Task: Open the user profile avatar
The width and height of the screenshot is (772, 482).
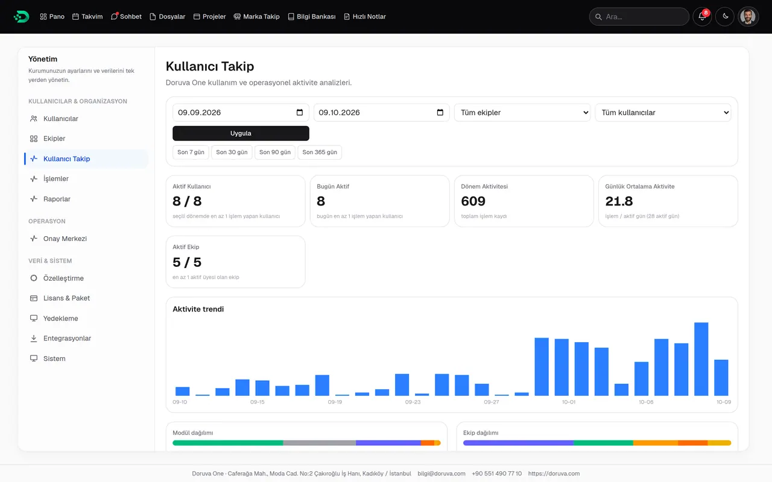Action: point(748,17)
